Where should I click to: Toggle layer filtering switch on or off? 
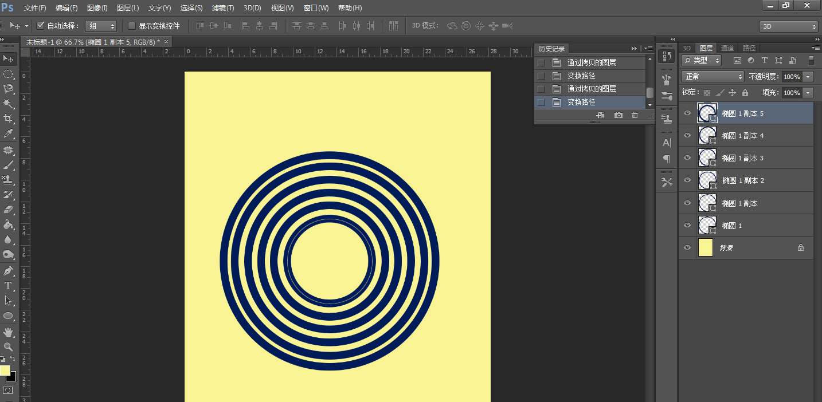tap(811, 60)
